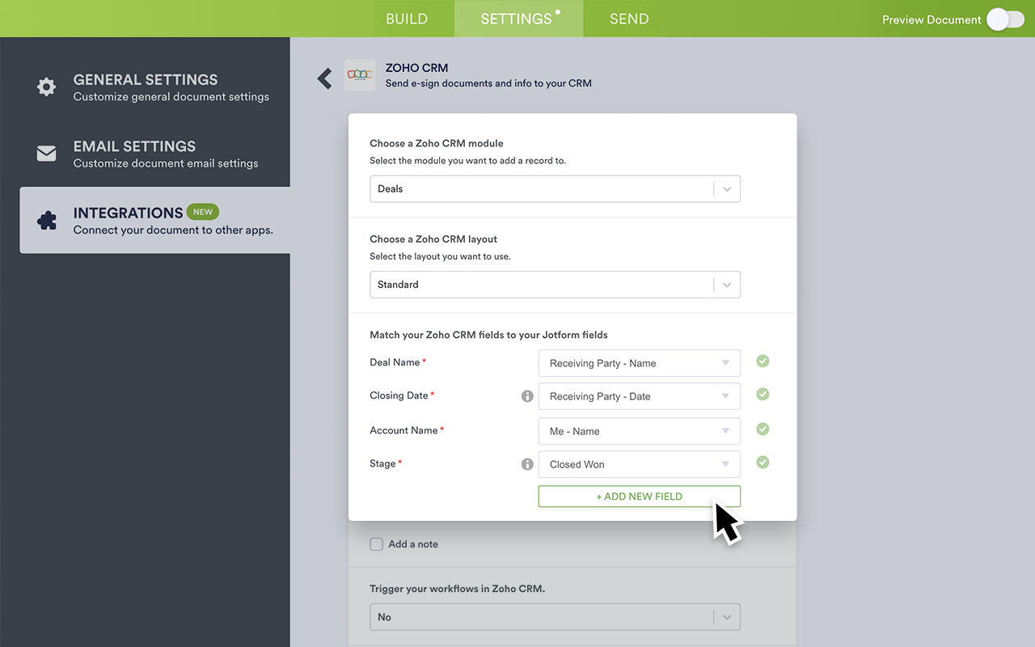Open the info tooltip beside Closing Date
Screen dimensions: 1035x647
[x=527, y=395]
